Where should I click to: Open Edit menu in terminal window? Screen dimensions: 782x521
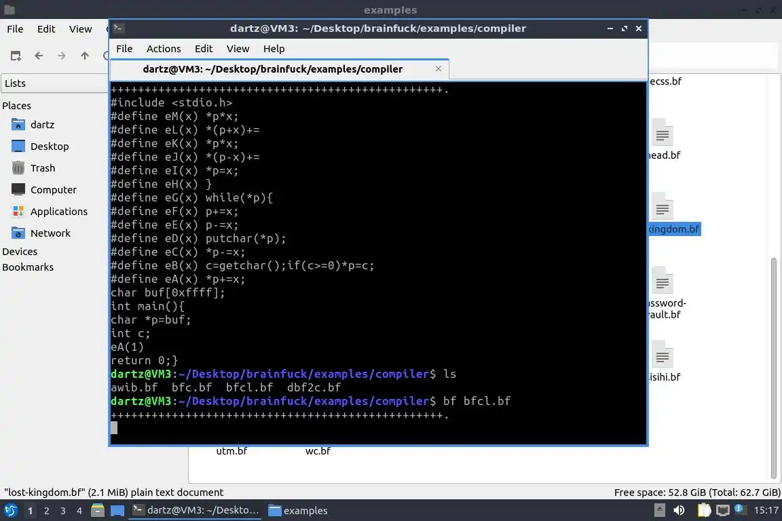(204, 49)
